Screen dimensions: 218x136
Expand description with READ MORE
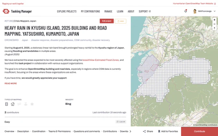coord(11,84)
